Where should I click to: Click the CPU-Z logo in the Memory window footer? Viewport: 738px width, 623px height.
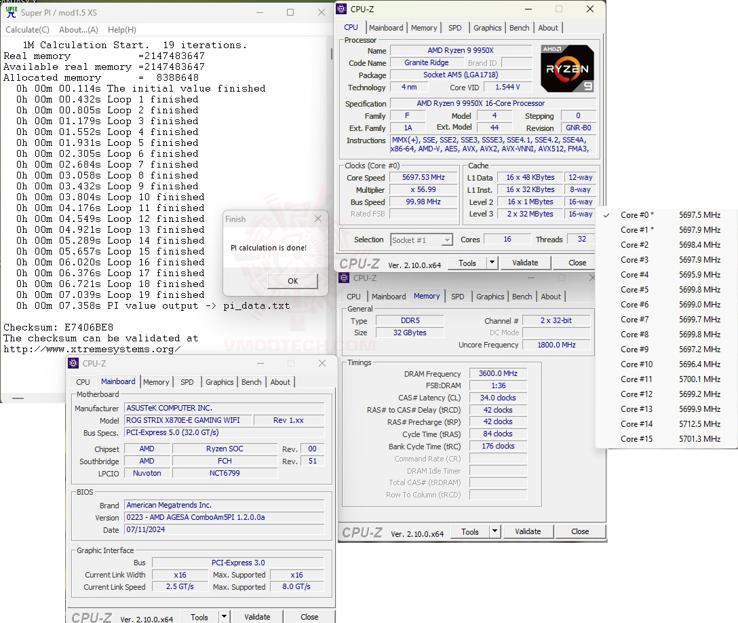coord(362,532)
